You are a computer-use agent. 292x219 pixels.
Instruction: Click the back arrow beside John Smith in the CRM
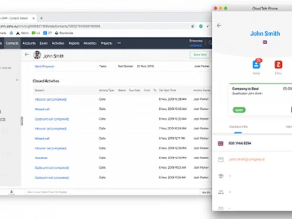click(27, 54)
